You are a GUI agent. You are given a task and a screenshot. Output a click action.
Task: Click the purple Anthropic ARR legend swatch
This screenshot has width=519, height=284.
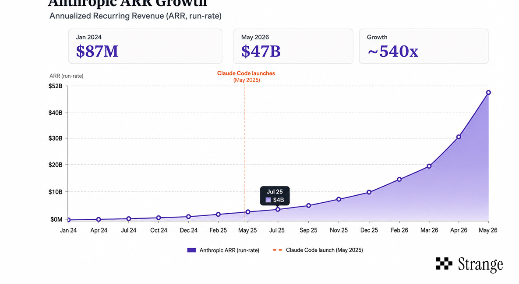point(192,250)
